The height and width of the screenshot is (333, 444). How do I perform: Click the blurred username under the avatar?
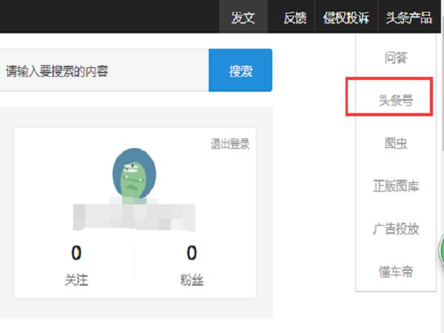[x=134, y=217]
